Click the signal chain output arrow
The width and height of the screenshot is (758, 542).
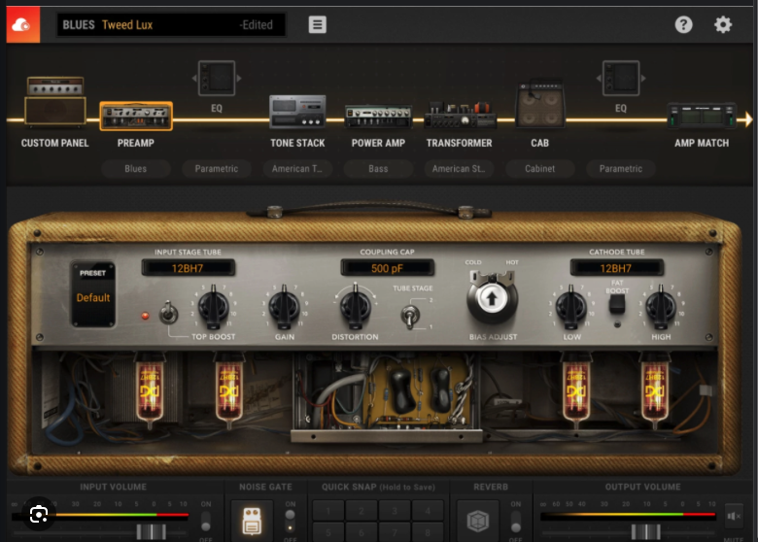pos(748,119)
